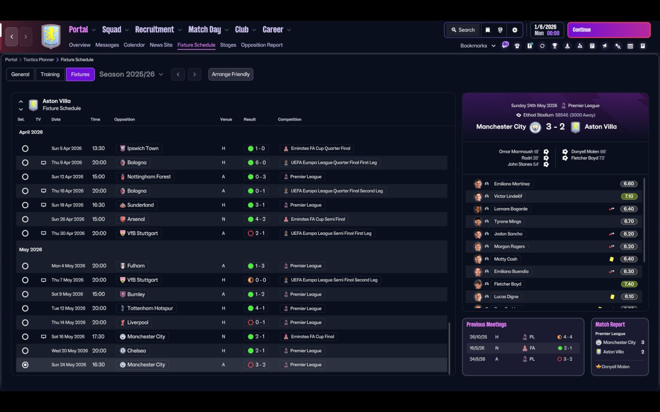The image size is (660, 412).
Task: Click the Continue button
Action: tap(609, 30)
